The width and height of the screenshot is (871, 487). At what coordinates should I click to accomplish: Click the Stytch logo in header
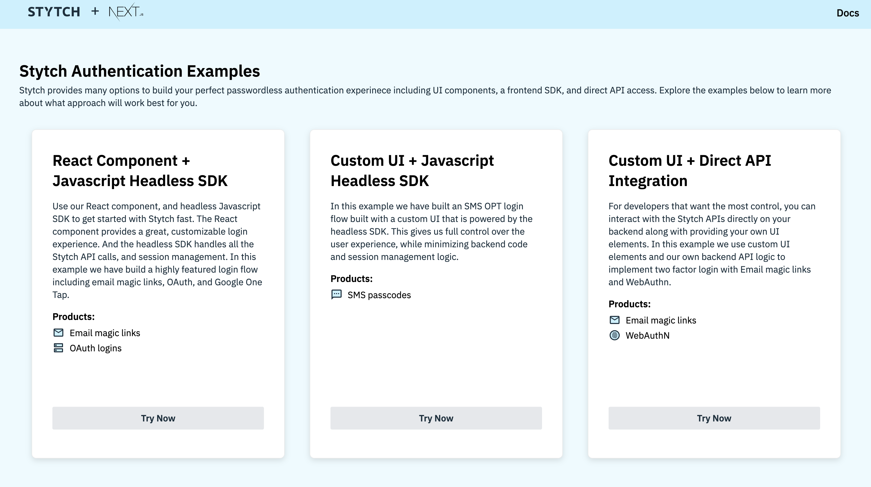click(54, 12)
